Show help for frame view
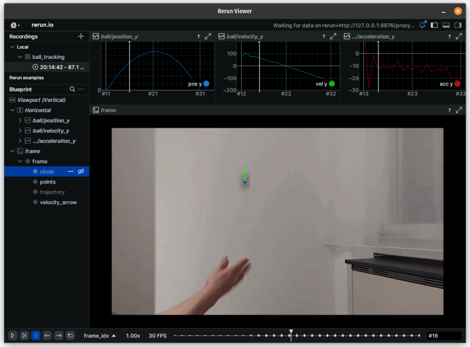This screenshot has width=470, height=347. (449, 110)
